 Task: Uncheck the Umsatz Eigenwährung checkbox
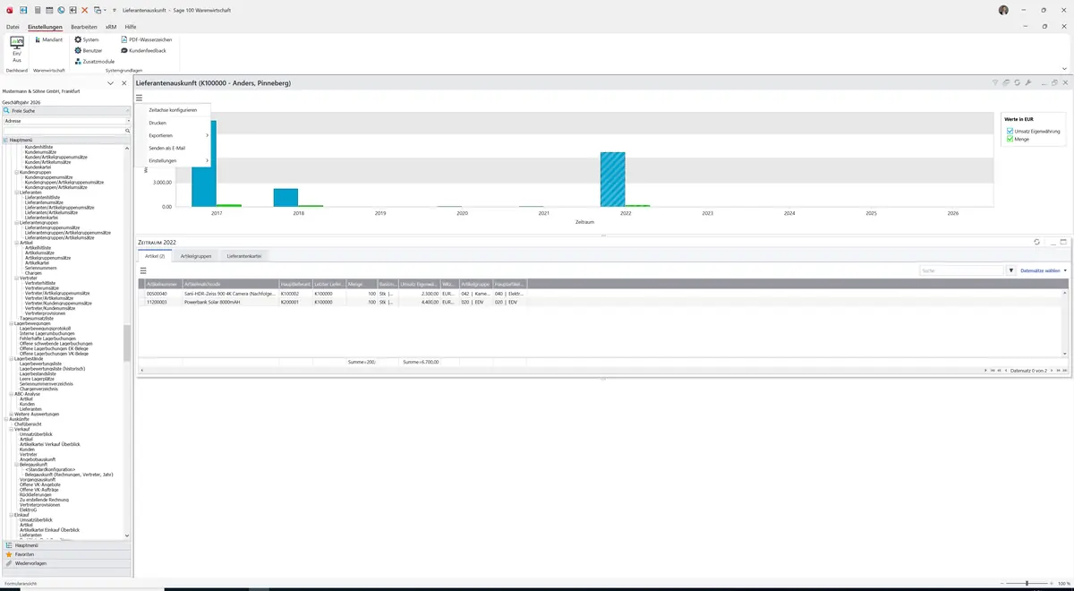pyautogui.click(x=1010, y=132)
